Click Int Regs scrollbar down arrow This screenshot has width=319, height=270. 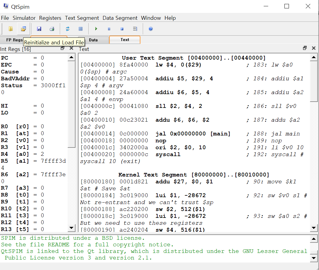coord(72,228)
